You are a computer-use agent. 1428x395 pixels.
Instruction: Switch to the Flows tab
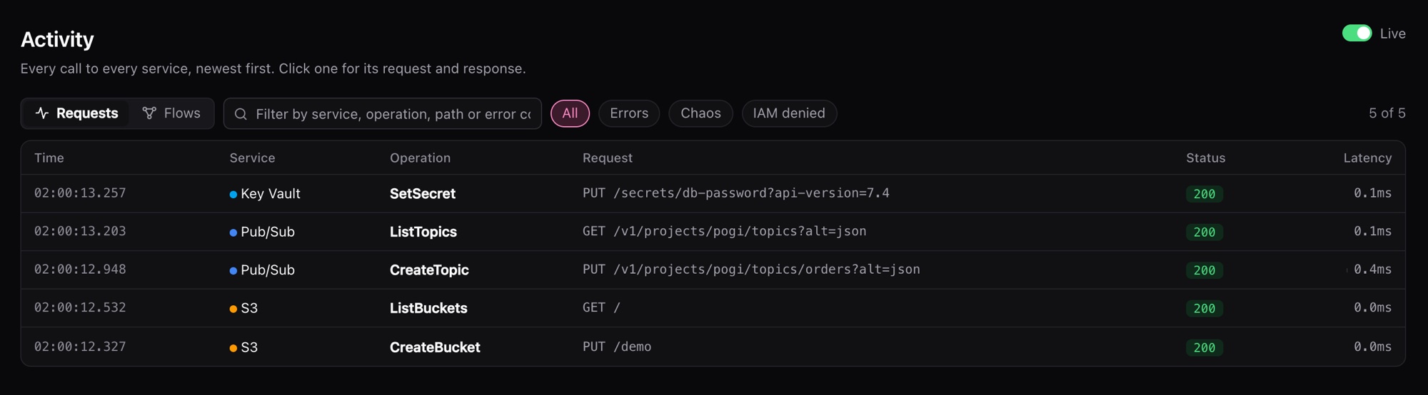tap(171, 113)
